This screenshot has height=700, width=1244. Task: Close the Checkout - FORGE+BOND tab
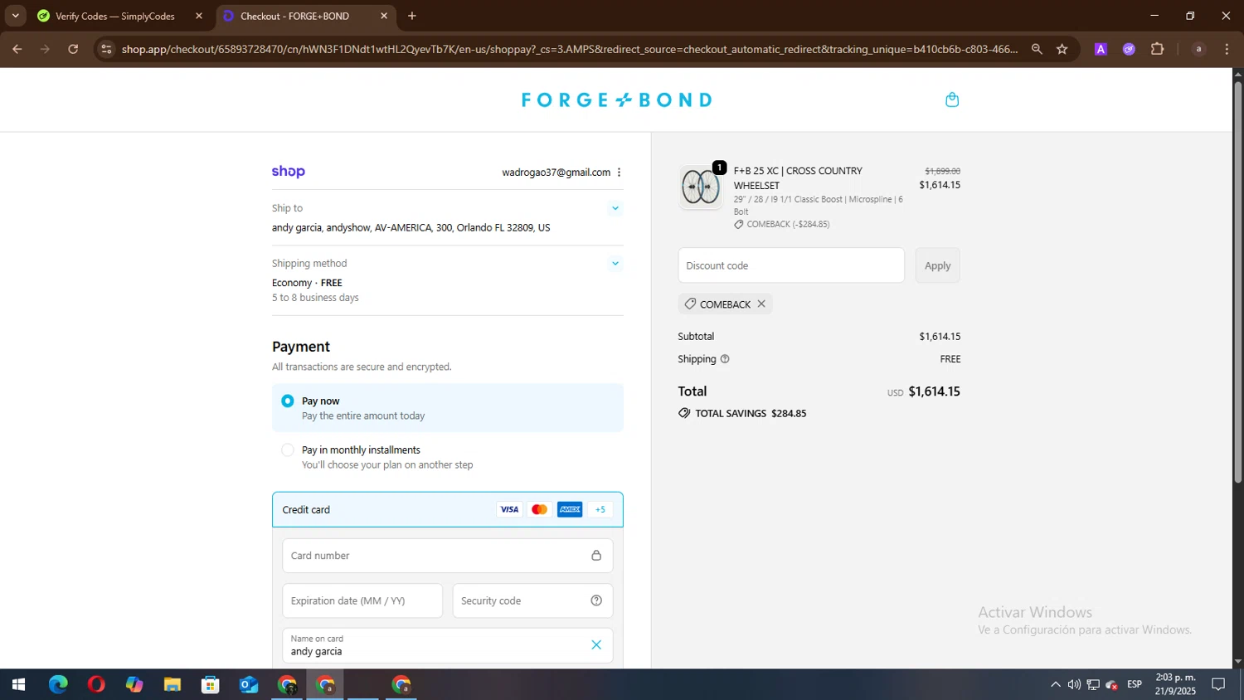pyautogui.click(x=384, y=16)
